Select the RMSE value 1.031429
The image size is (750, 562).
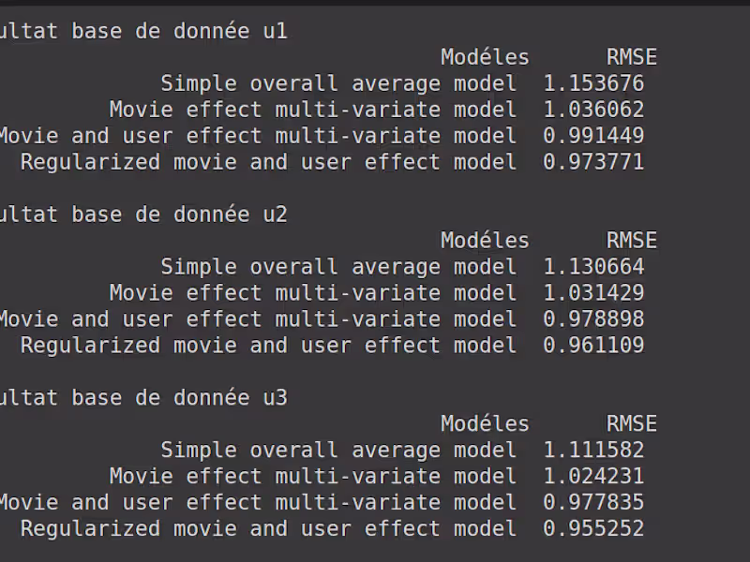click(593, 293)
